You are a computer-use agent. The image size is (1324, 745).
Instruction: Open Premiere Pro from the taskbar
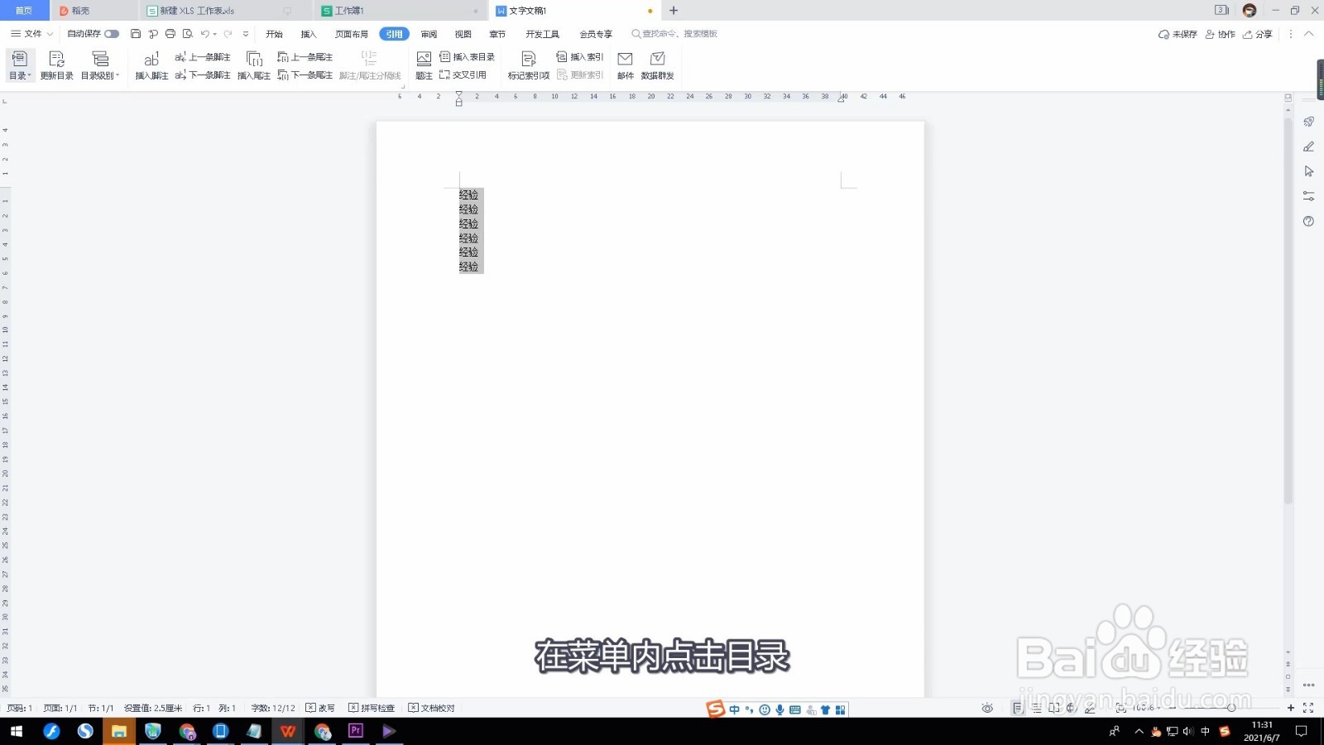point(355,731)
